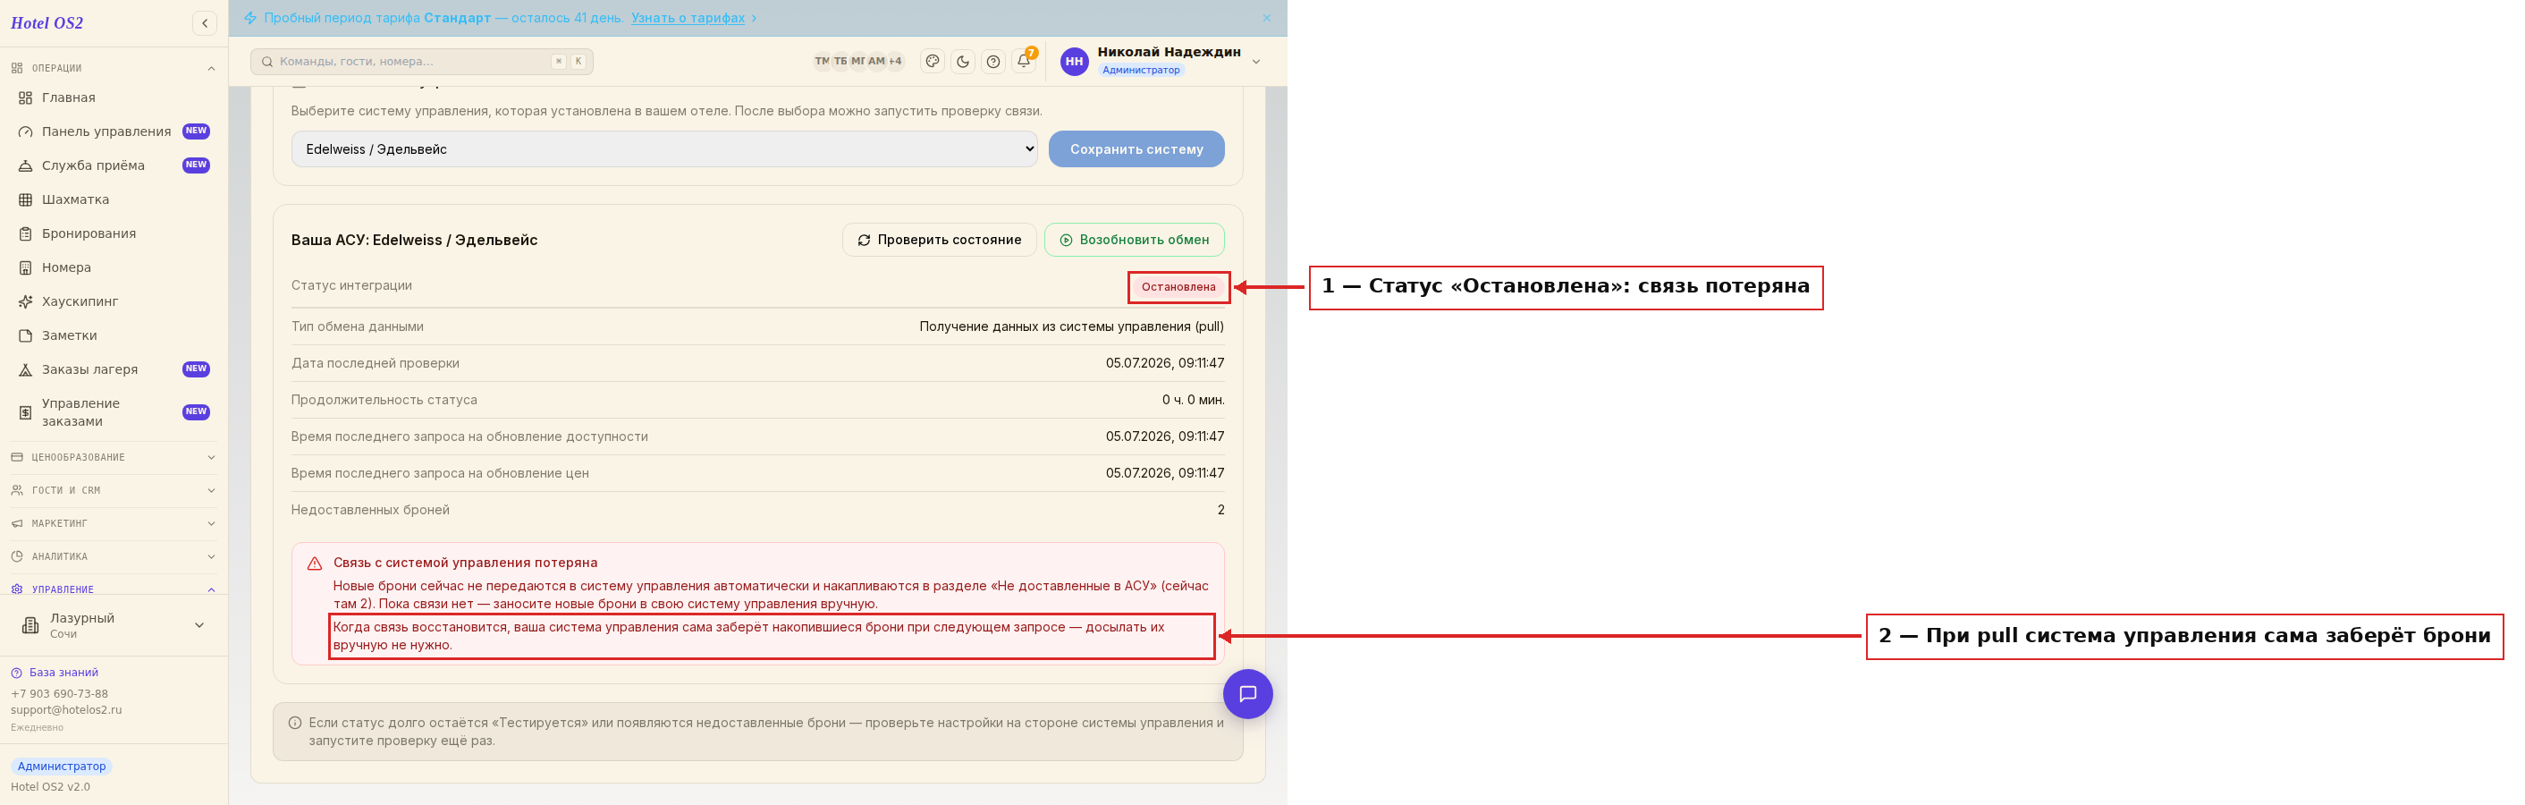Click the Тип обмена данными pull value
Viewport: 2525px width, 805px height.
(1071, 326)
